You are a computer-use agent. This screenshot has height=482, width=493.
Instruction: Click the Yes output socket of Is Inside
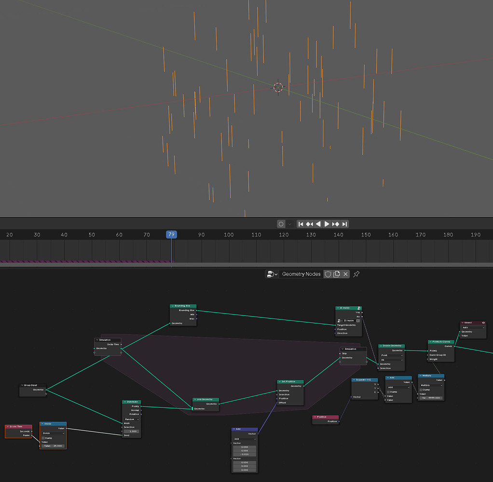[x=362, y=312]
